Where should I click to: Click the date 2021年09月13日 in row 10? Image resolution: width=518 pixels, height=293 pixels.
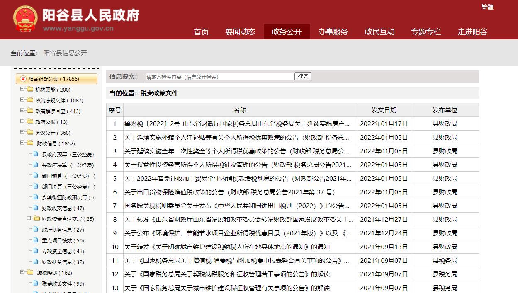[x=384, y=247]
